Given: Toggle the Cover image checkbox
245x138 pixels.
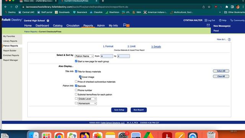Looking at the screenshot, I should tap(80, 77).
